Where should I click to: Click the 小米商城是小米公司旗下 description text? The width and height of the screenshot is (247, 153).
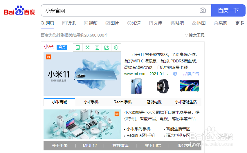(x=162, y=116)
